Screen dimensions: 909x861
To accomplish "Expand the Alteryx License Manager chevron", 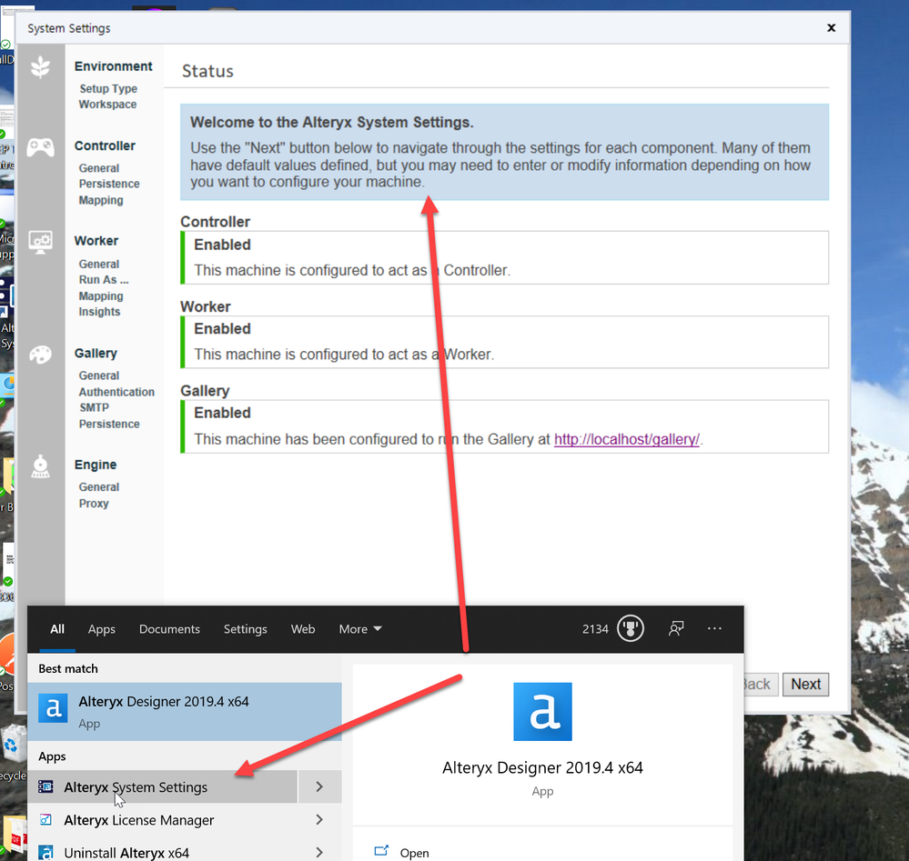I will click(319, 819).
